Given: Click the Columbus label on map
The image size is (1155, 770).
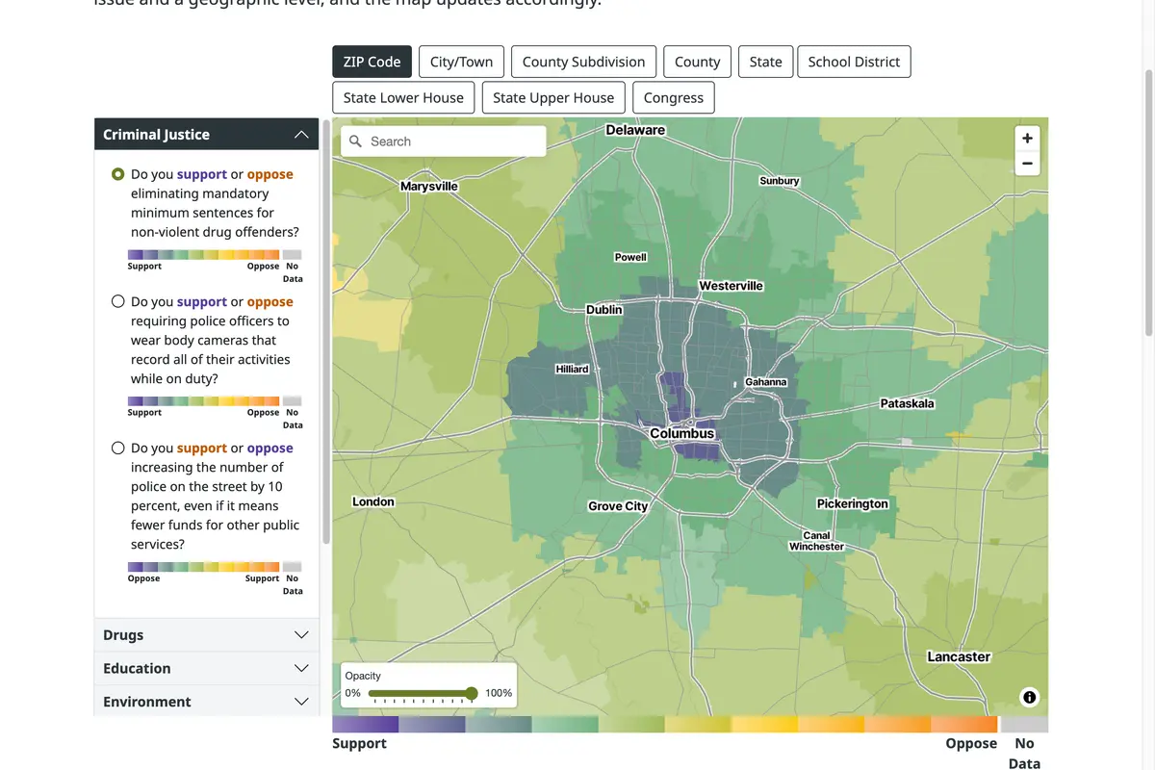Looking at the screenshot, I should point(681,433).
